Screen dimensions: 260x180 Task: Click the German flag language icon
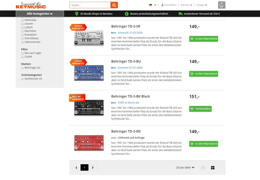[x=151, y=5]
